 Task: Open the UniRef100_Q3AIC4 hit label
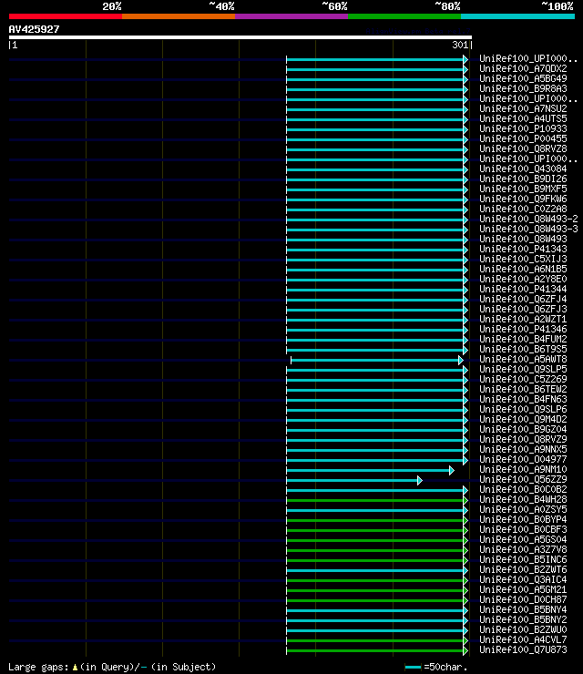coord(523,579)
